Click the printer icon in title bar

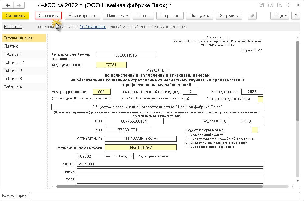pyautogui.click(x=270, y=5)
